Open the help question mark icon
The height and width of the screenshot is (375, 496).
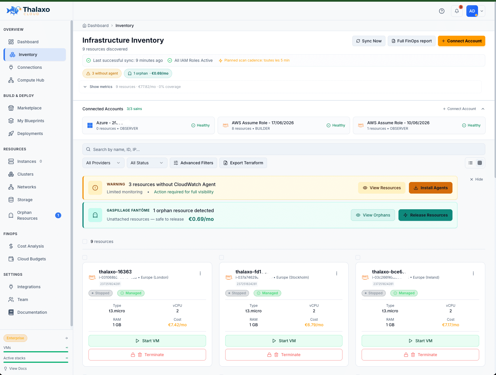442,11
